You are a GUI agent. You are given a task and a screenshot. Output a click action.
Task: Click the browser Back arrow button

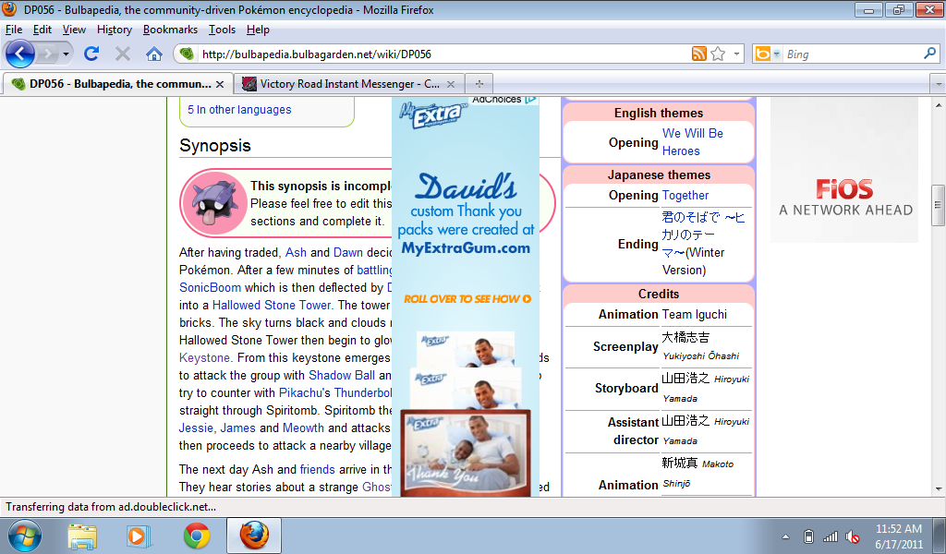[x=20, y=54]
